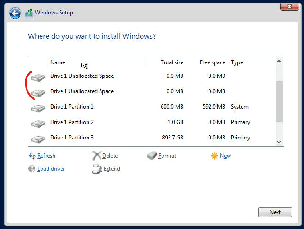304x229 pixels.
Task: Click the Refresh arrows icon
Action: coord(32,156)
